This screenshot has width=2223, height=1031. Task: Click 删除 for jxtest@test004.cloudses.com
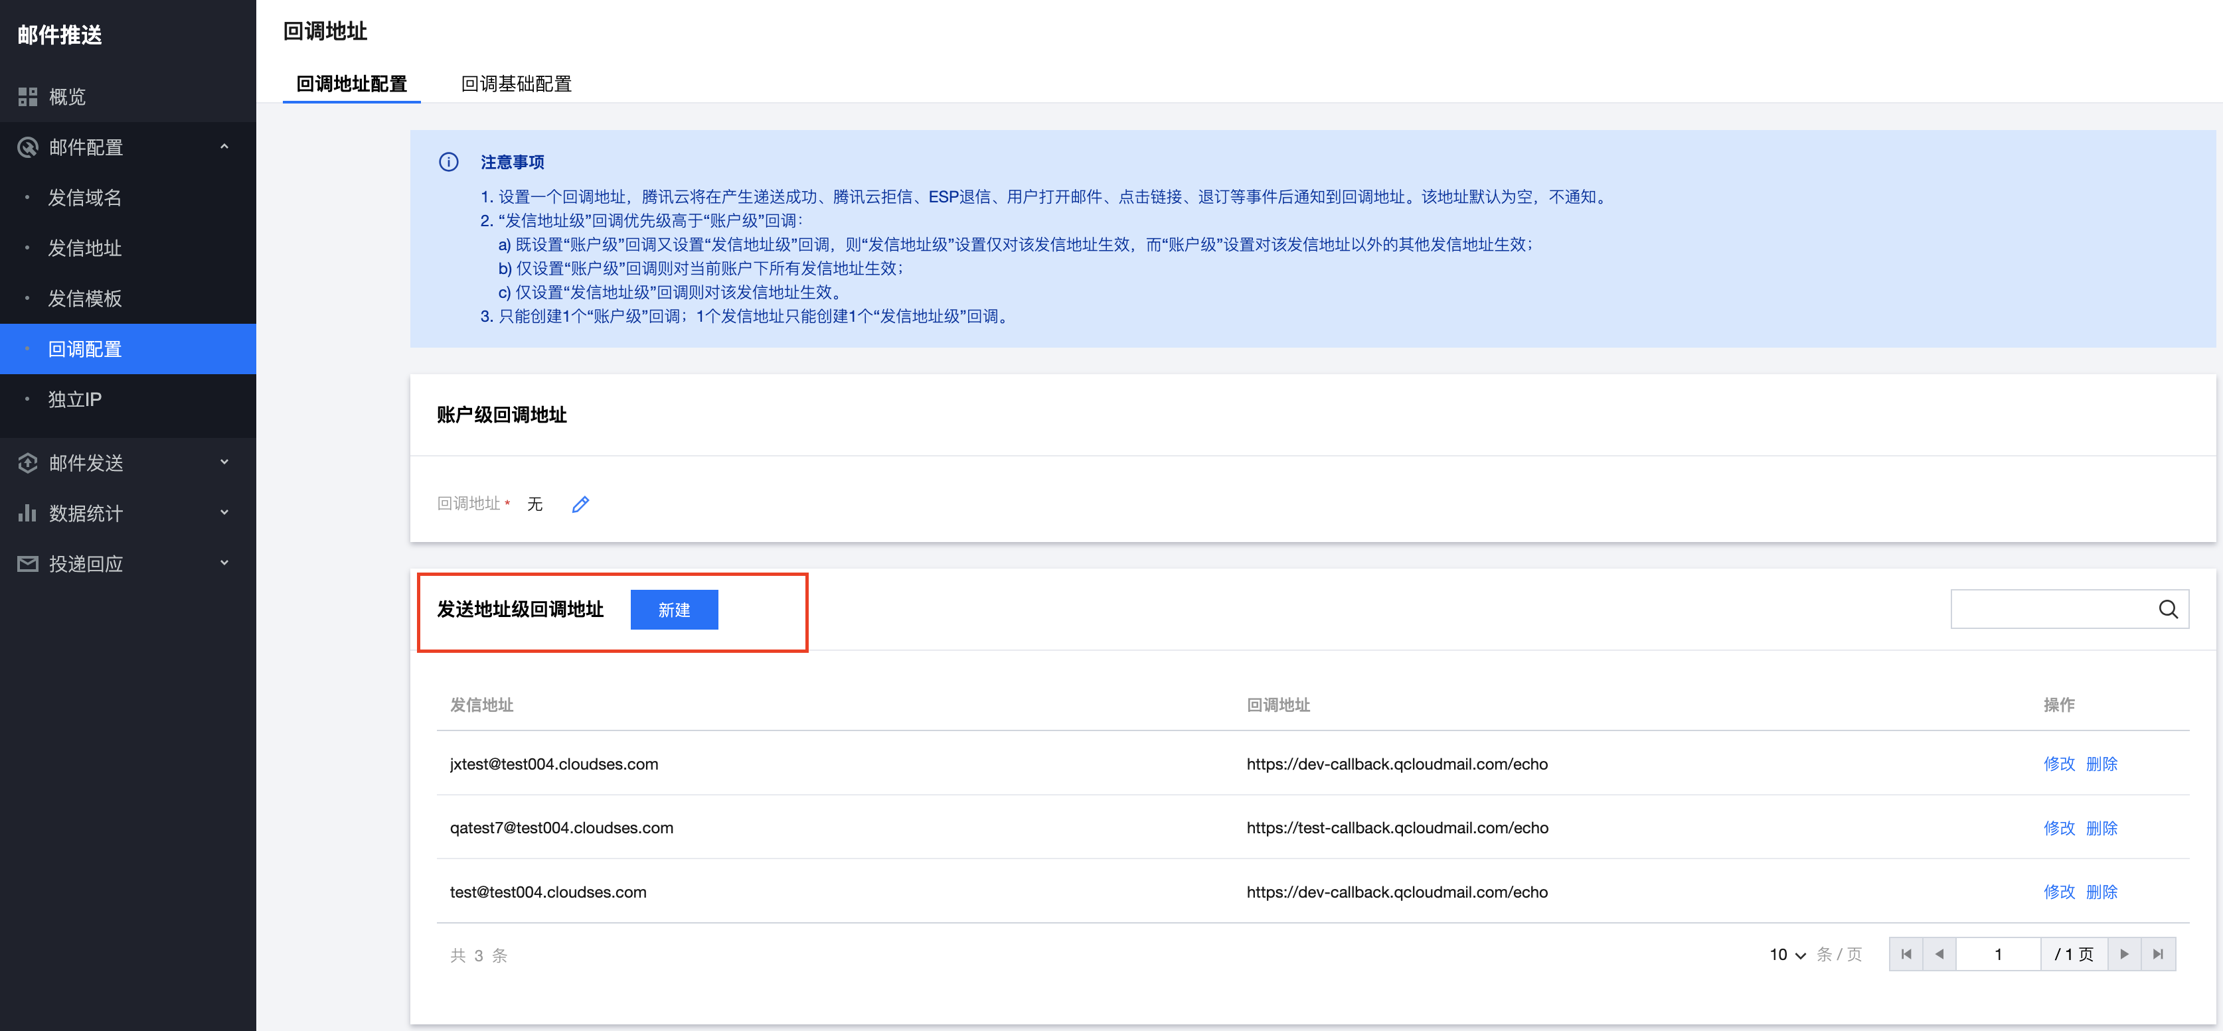2101,764
